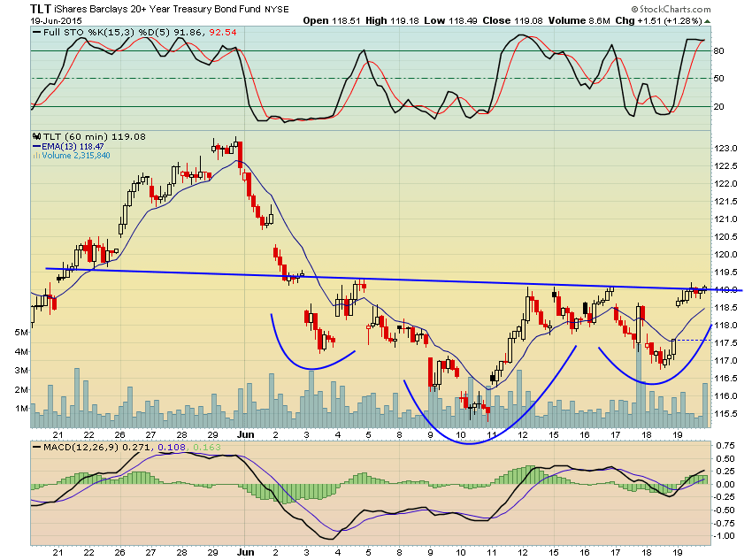Click the 122.5 price axis label
This screenshot has width=752, height=560.
click(x=725, y=166)
